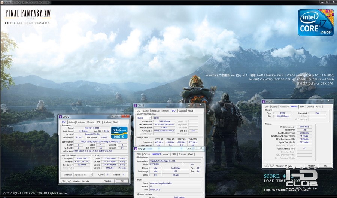
Task: Click the Specification field showing i3-3220 CPU
Action: click(x=100, y=142)
